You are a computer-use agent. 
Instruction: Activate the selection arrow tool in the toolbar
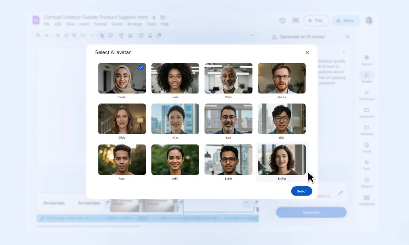coord(102,35)
